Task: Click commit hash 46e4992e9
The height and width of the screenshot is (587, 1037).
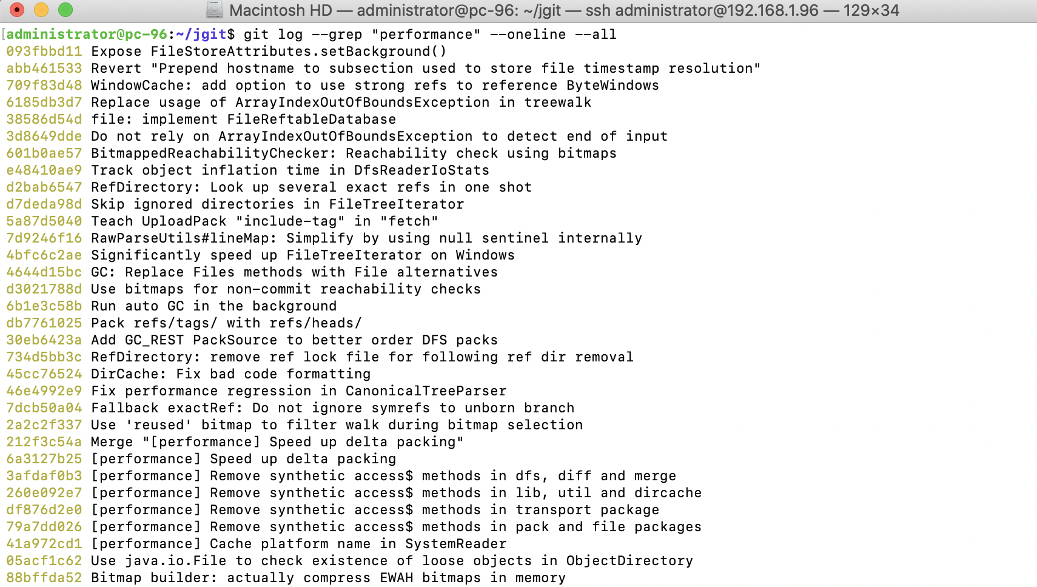Action: point(44,391)
